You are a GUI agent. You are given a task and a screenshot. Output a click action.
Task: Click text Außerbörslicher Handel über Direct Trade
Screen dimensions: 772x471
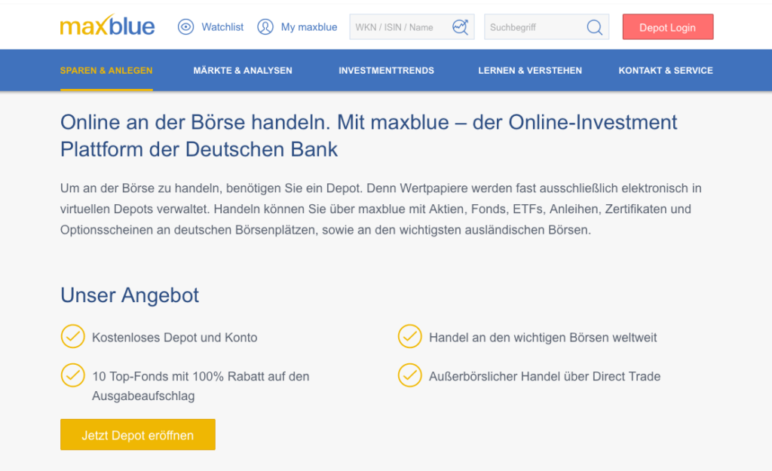pos(544,377)
